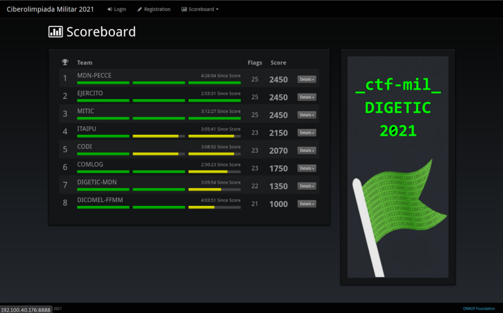The width and height of the screenshot is (503, 313).
Task: Open Details for team MITIC
Action: click(307, 115)
